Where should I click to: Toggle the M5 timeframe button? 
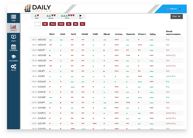(x=45, y=24)
